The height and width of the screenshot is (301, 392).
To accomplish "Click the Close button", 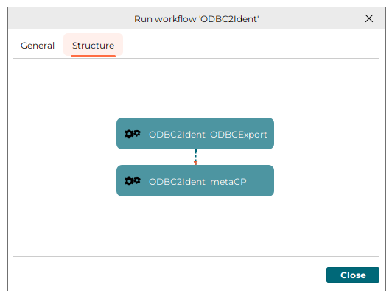I will click(x=353, y=275).
